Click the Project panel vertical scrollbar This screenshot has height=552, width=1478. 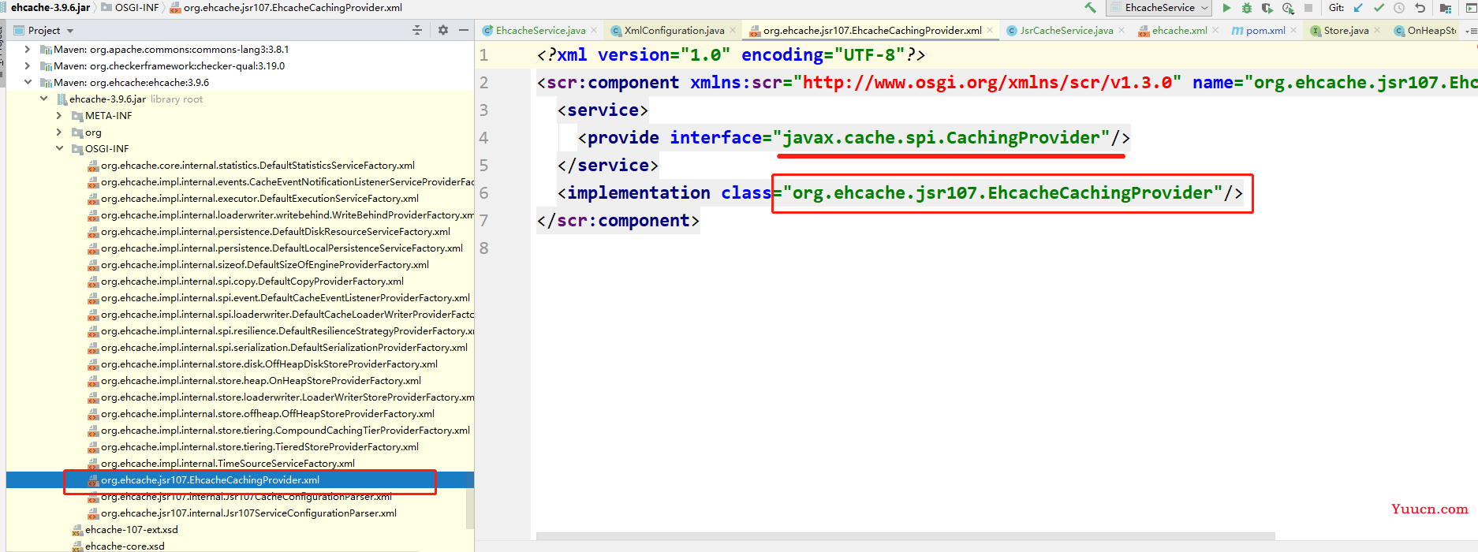point(470,509)
